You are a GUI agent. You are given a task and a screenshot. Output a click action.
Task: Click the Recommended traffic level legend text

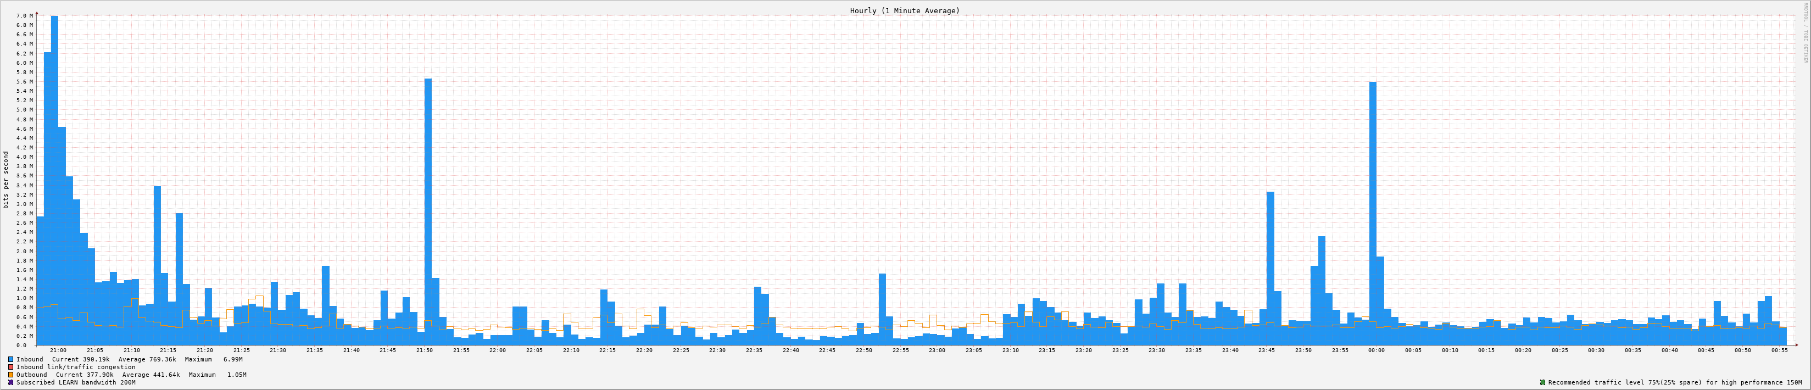click(x=1675, y=383)
